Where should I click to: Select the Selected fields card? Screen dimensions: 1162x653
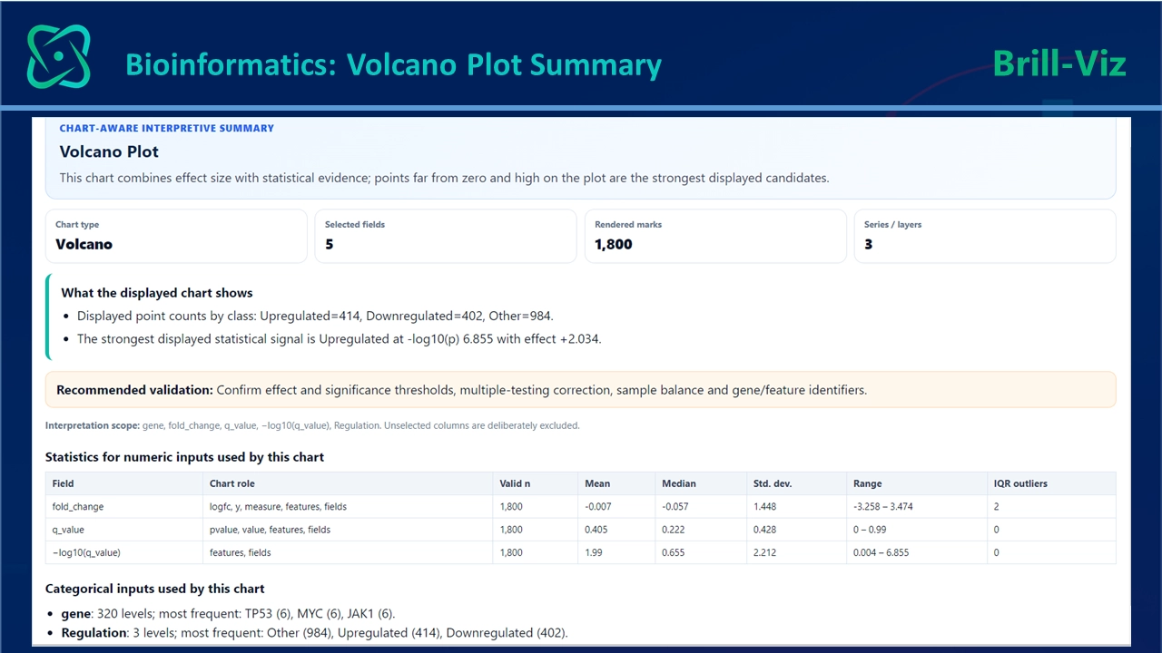click(x=446, y=236)
